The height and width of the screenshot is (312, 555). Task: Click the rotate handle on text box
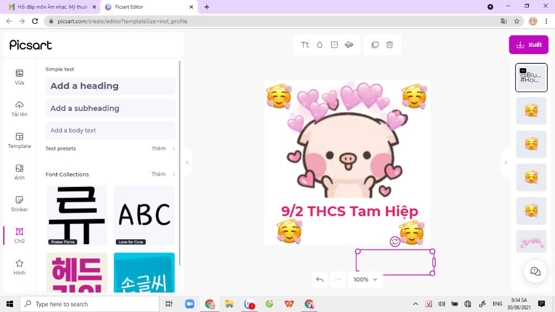(395, 242)
